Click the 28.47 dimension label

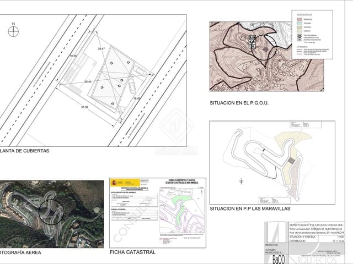pyautogui.click(x=101, y=50)
